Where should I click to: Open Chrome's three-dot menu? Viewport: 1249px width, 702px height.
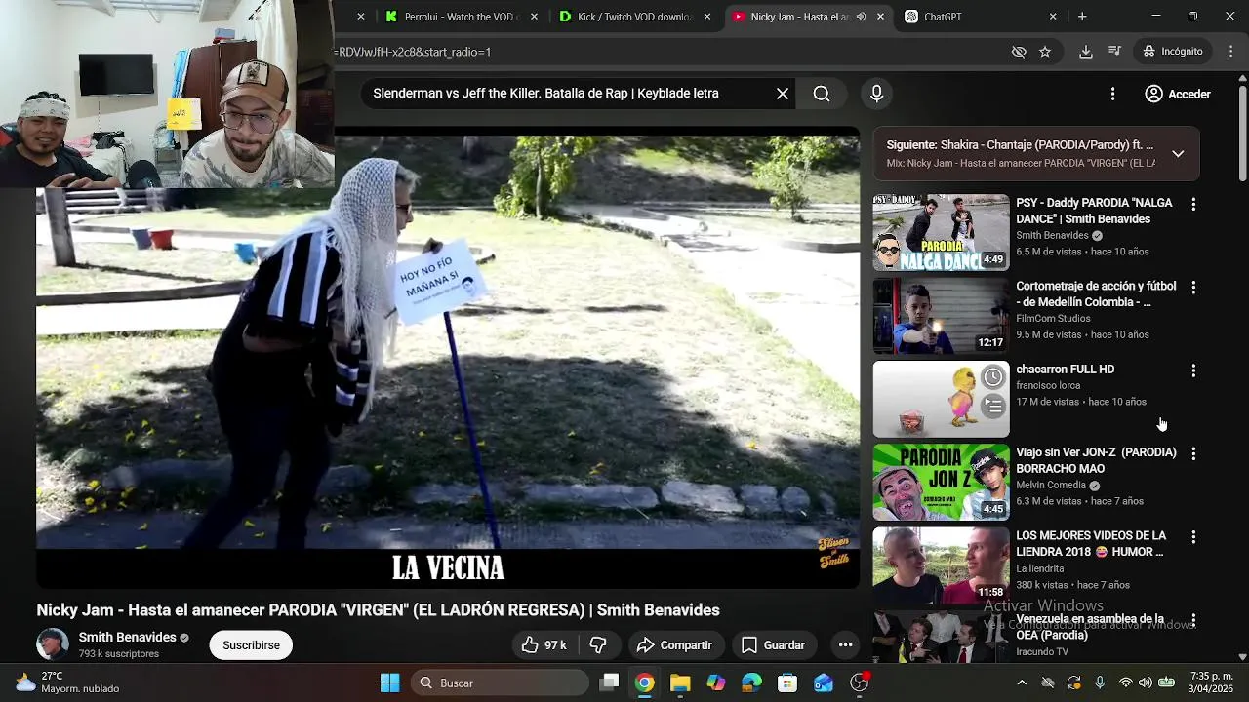coord(1231,52)
